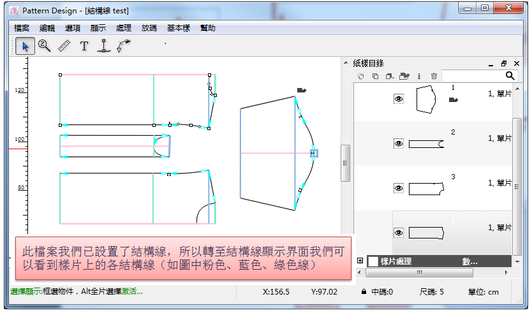Activate the zoom magnifier tool
Viewport: 532px width, 315px height.
pos(44,46)
